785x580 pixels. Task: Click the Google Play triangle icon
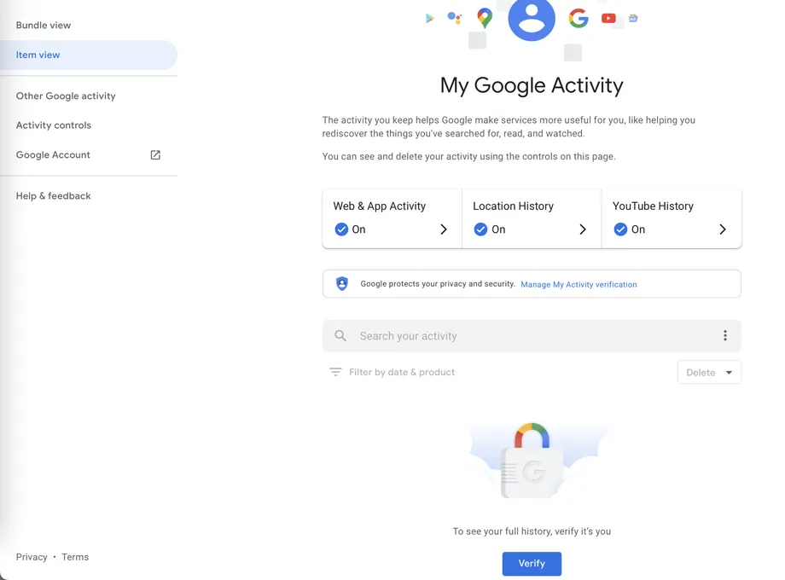[x=429, y=19]
